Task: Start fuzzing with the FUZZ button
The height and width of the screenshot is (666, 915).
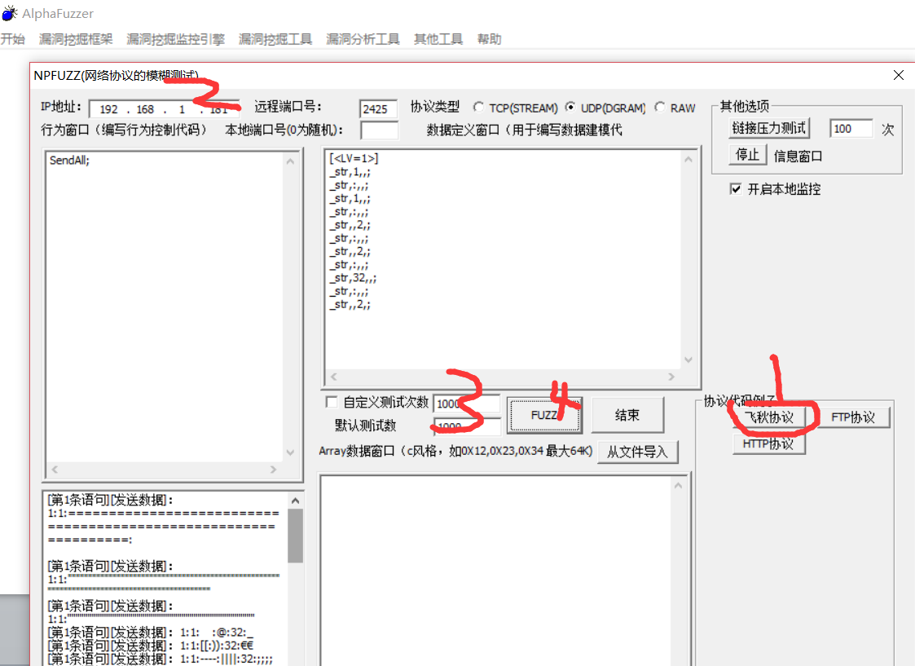Action: point(544,415)
